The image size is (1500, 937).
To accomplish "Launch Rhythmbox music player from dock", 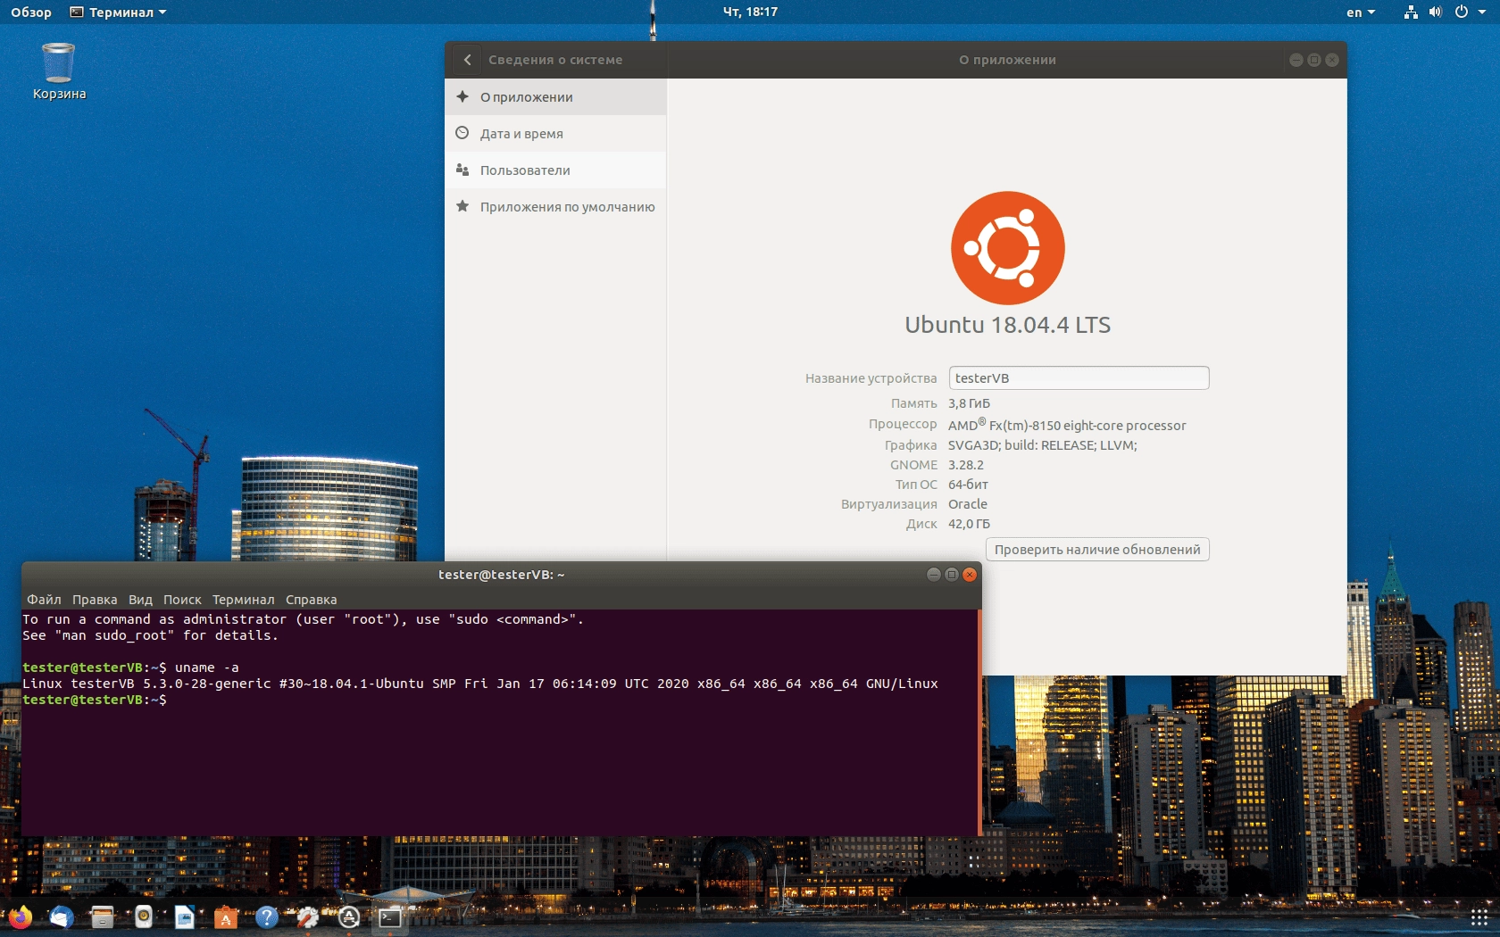I will point(143,916).
